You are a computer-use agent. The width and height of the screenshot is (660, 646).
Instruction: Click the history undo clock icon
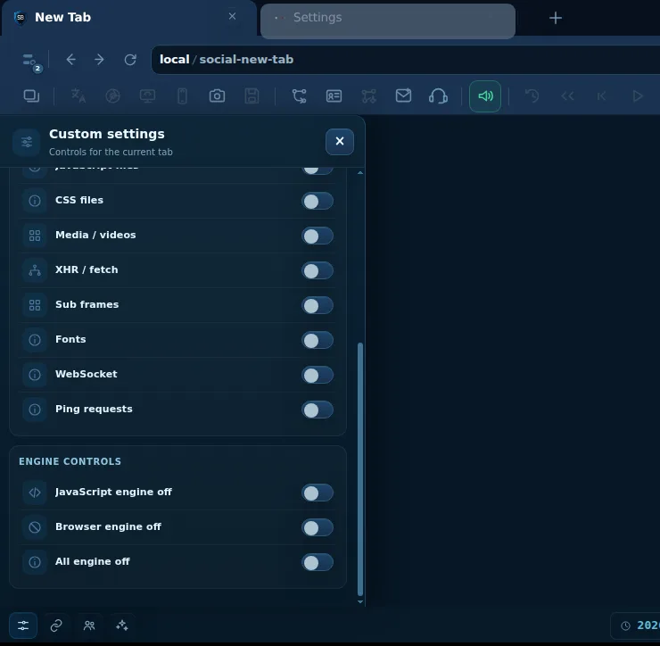(532, 96)
